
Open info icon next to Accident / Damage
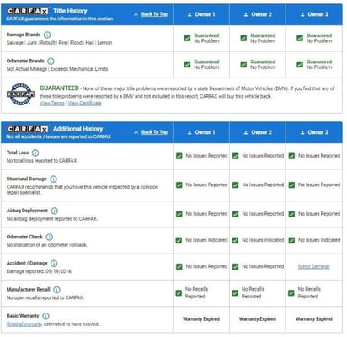click(54, 264)
